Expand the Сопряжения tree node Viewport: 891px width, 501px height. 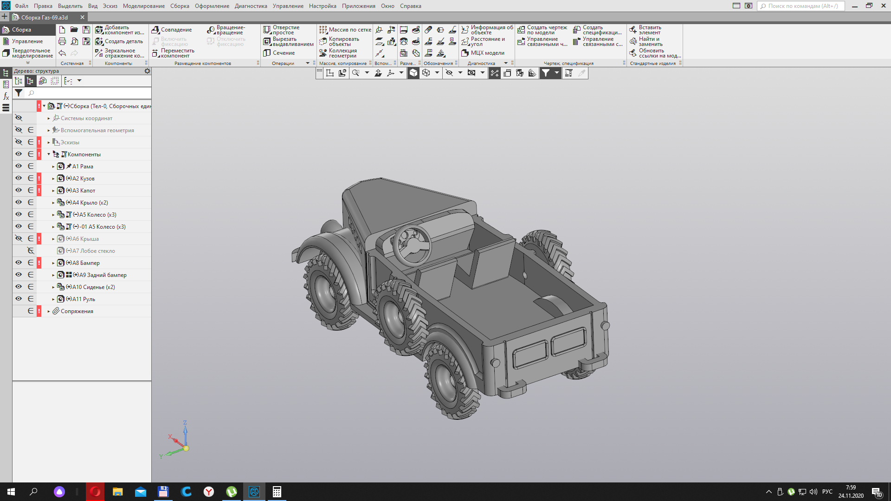point(49,311)
